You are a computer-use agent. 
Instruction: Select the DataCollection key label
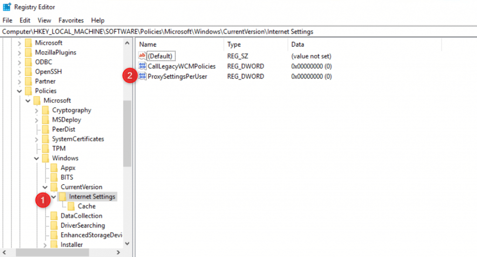[x=81, y=216]
